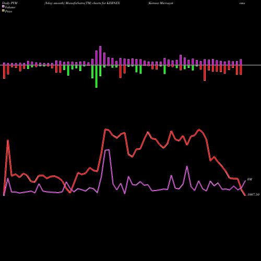Click the '0M' volume axis label
Viewport: 261px width, 261px height.
point(250,180)
